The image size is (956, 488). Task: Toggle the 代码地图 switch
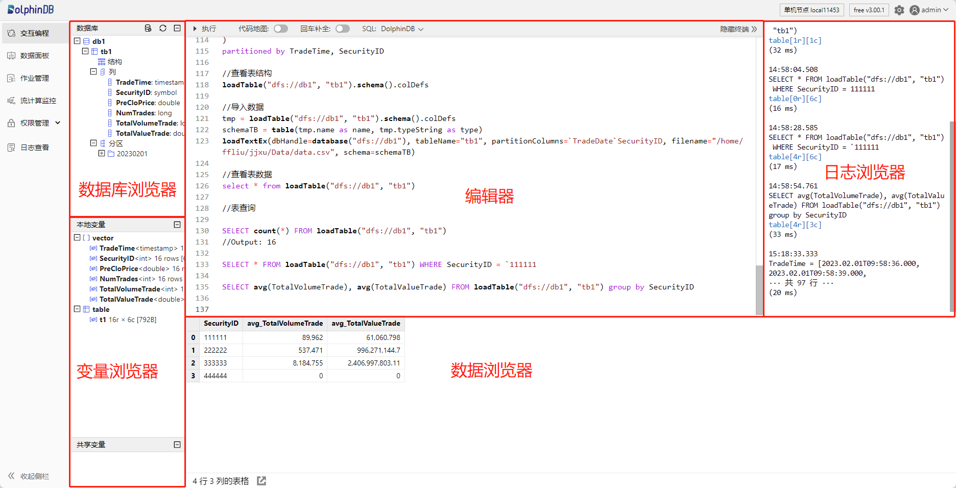click(281, 29)
